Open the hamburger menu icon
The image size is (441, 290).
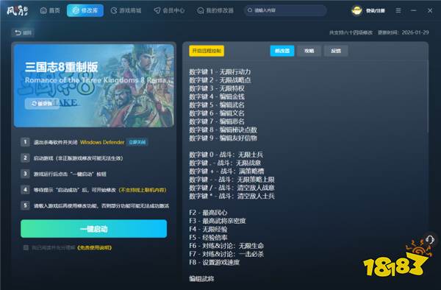pos(398,10)
